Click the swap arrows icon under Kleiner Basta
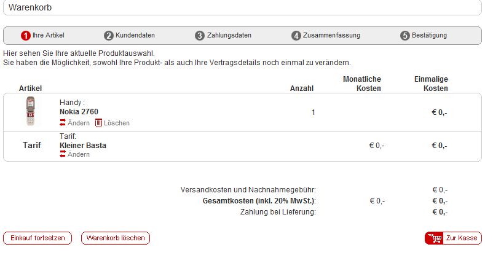This screenshot has width=493, height=263. coord(63,154)
